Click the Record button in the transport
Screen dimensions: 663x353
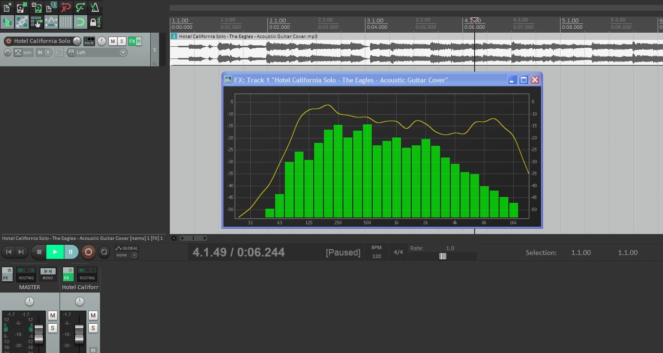pos(88,252)
